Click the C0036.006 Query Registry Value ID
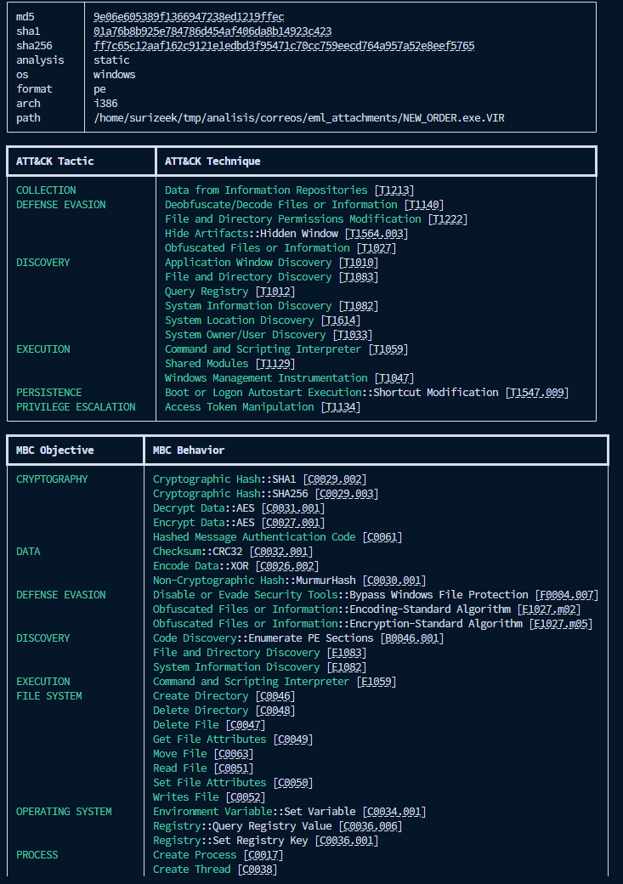 [371, 826]
